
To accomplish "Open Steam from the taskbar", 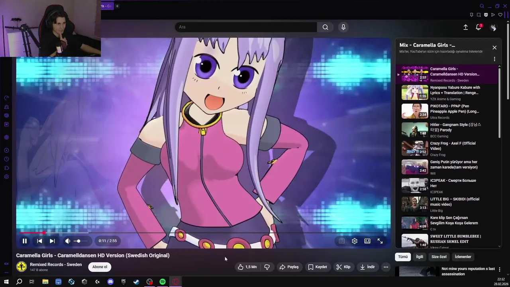I will (x=136, y=282).
